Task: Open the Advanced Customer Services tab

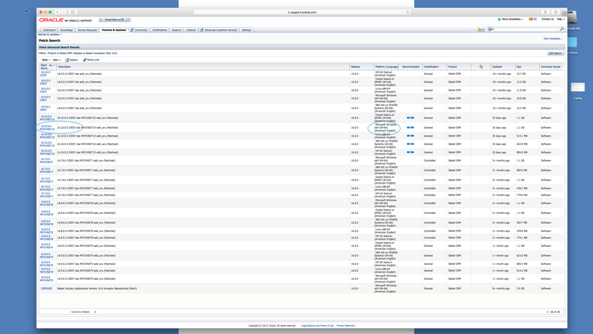Action: (x=219, y=30)
